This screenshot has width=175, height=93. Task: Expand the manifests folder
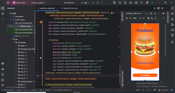pos(11,17)
